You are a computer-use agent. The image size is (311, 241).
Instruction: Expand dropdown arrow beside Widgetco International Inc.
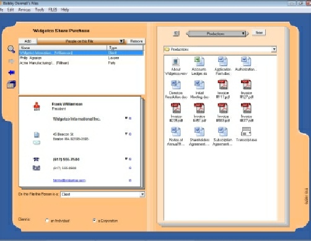(x=126, y=118)
